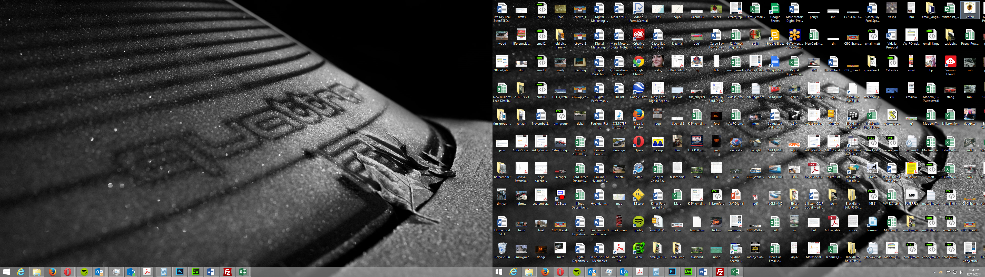Select the Spybot Search desktop shortcut
Screen dimensions: 985x277
click(736, 253)
